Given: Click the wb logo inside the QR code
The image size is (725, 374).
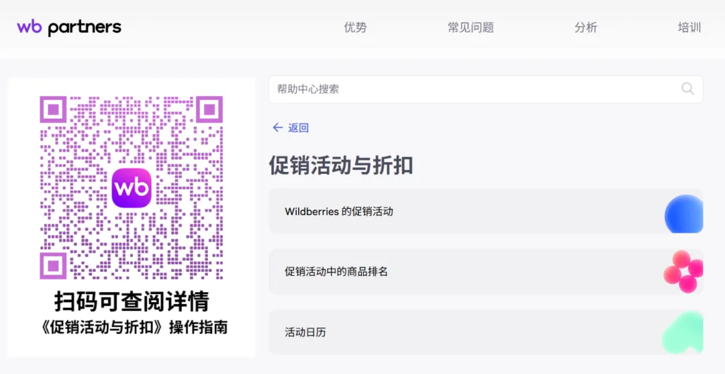Looking at the screenshot, I should point(132,188).
